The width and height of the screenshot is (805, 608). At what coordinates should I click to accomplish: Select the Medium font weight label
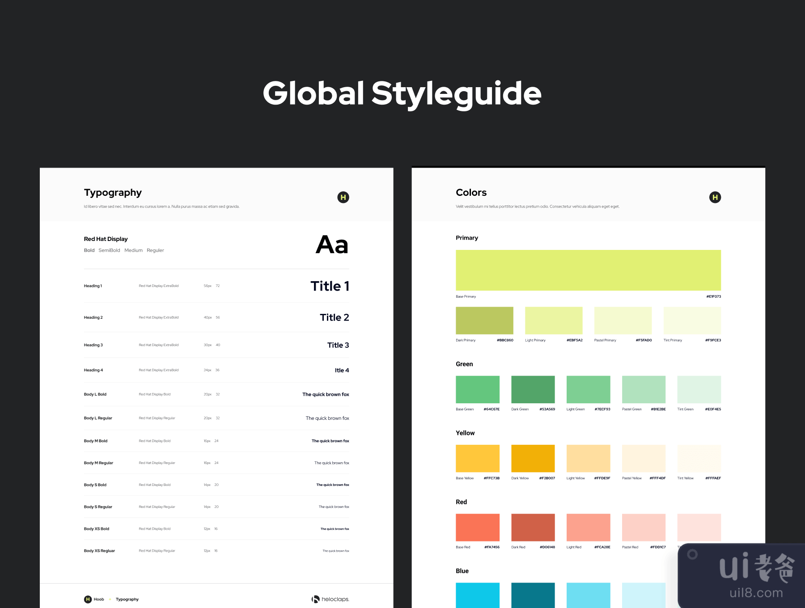(133, 250)
